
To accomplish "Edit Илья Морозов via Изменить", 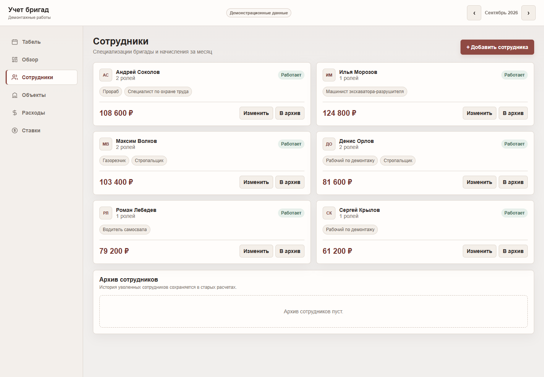I will (x=479, y=113).
